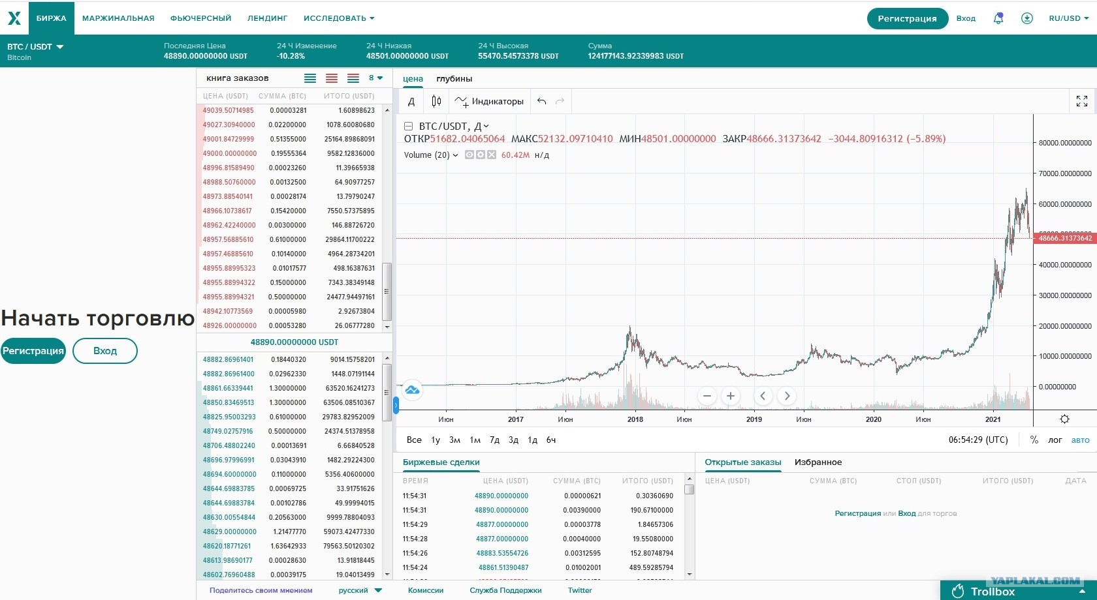Screen dimensions: 1097x600
Task: Expand the BTC / USDT pair selector
Action: (x=35, y=47)
